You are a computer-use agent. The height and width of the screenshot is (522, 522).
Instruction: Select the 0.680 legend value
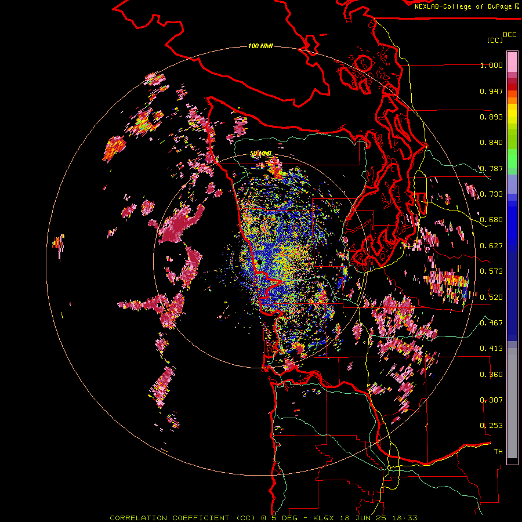pyautogui.click(x=491, y=220)
